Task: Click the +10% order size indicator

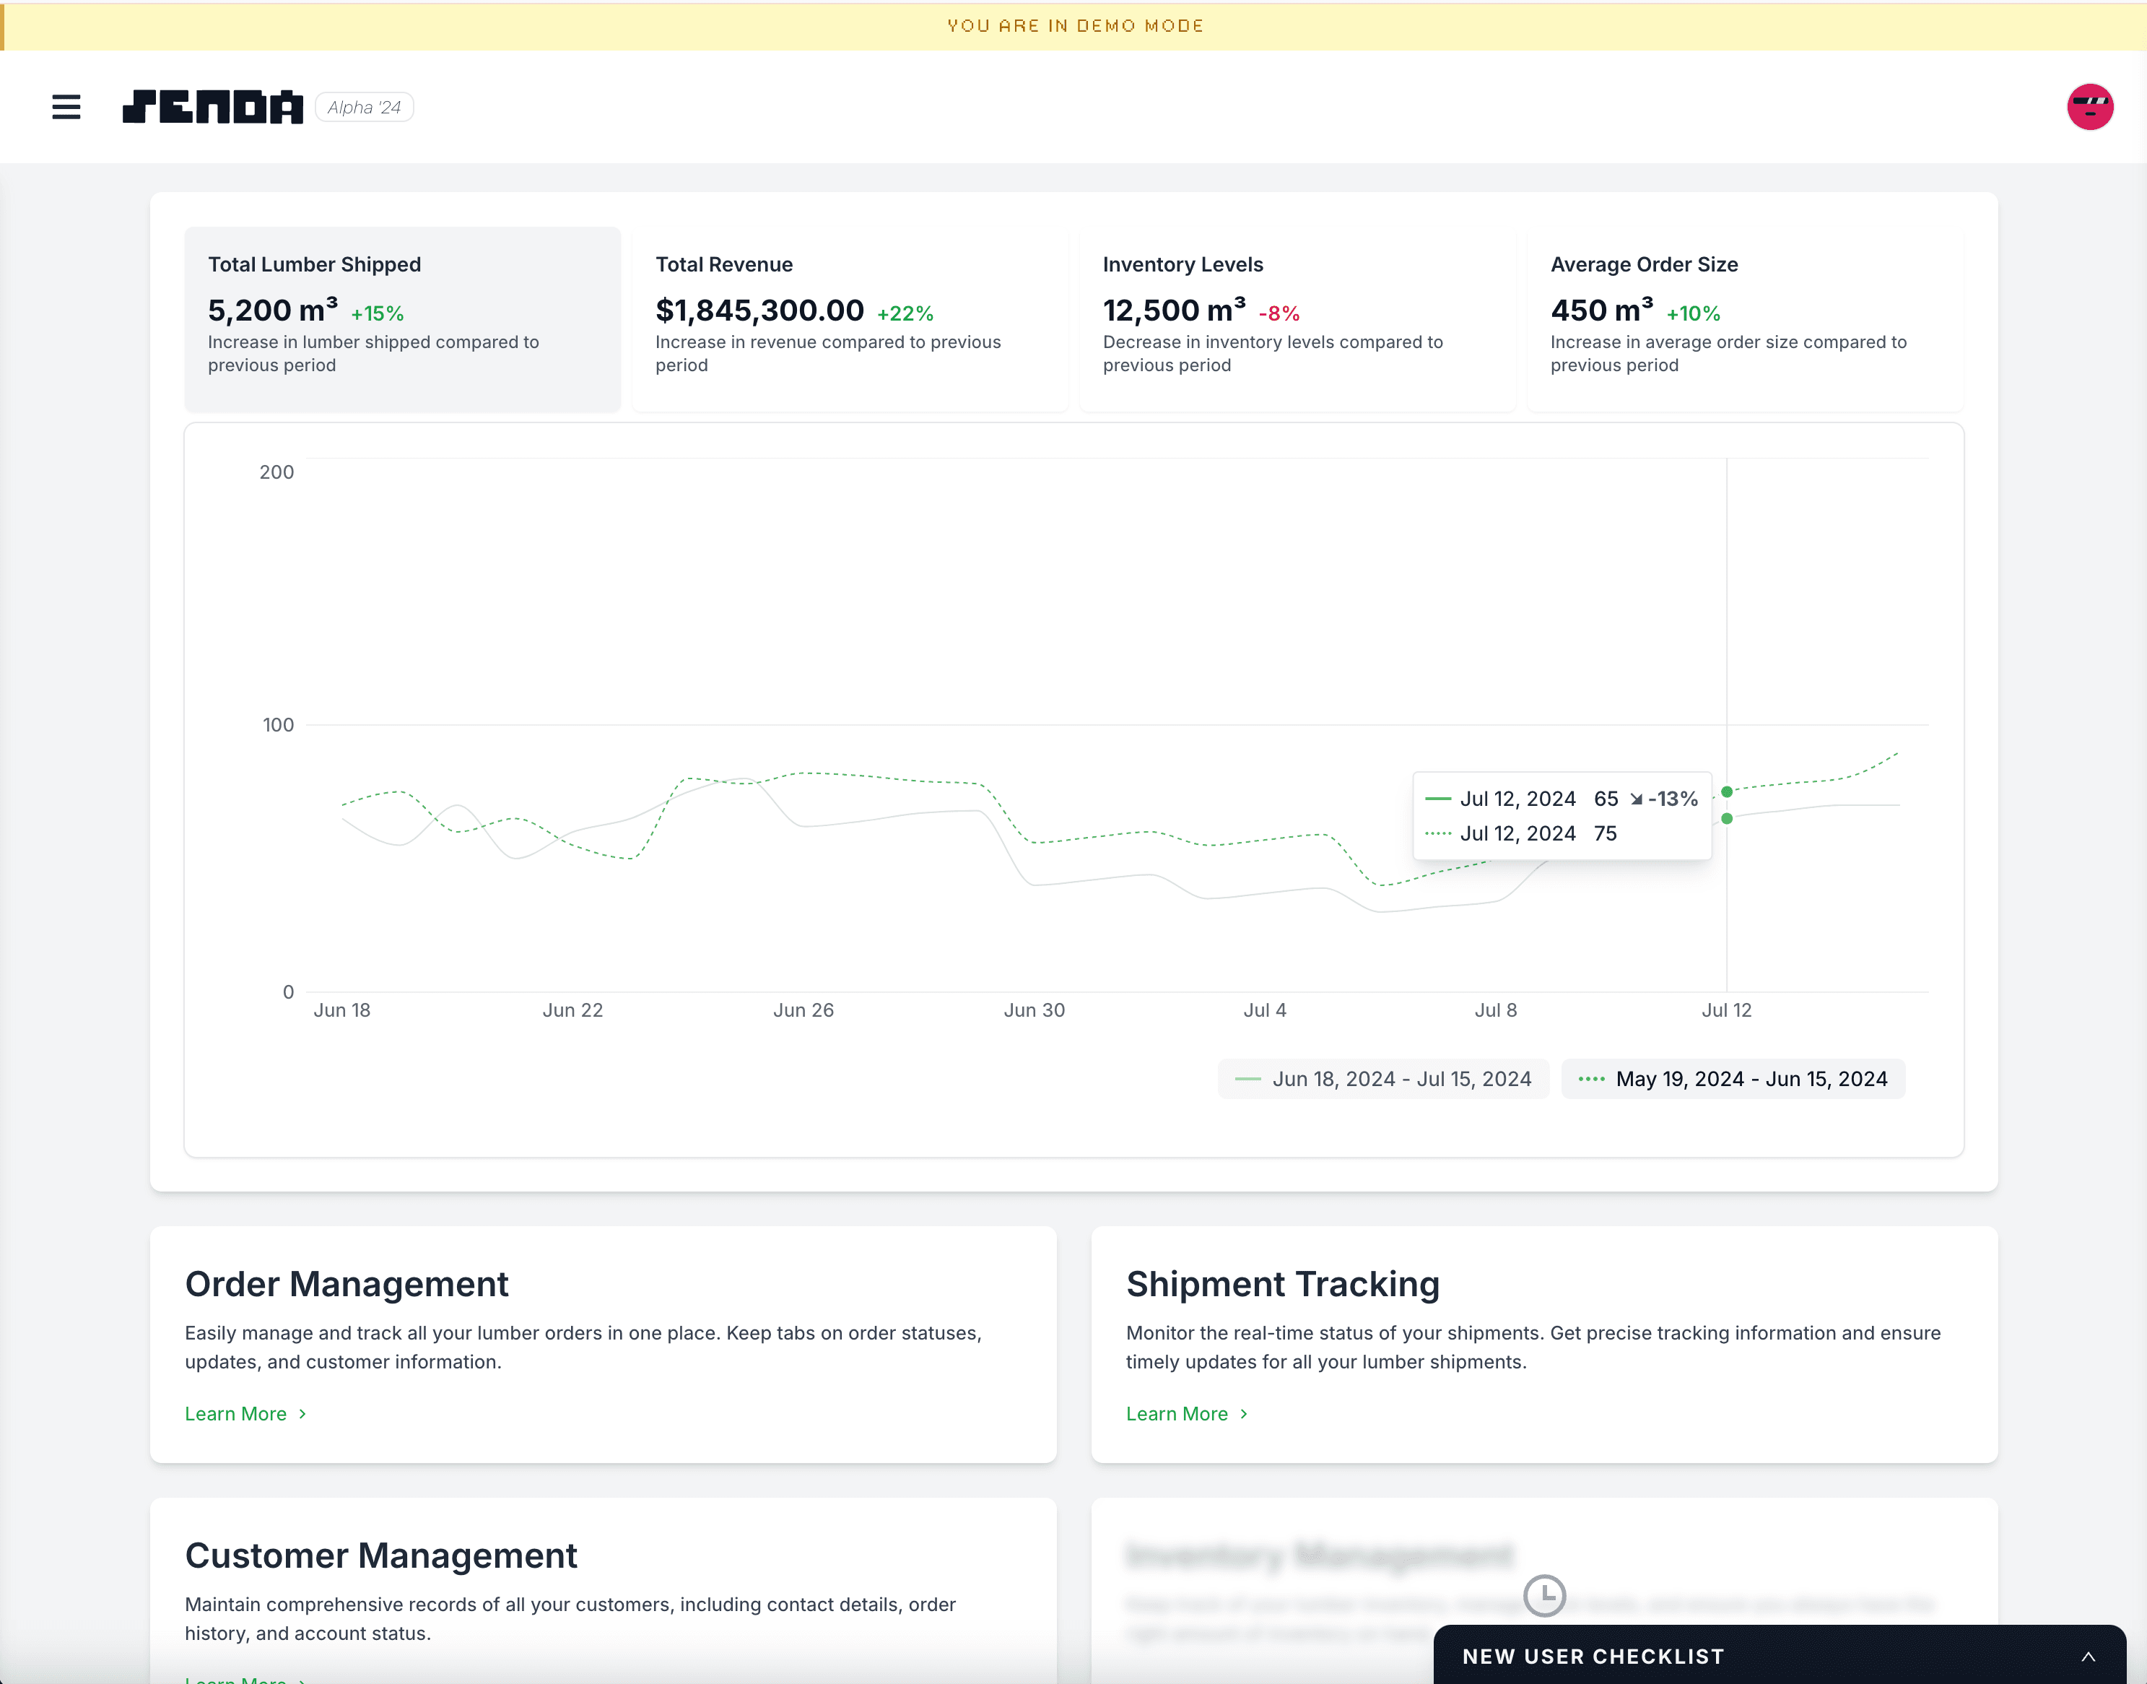Action: point(1694,313)
